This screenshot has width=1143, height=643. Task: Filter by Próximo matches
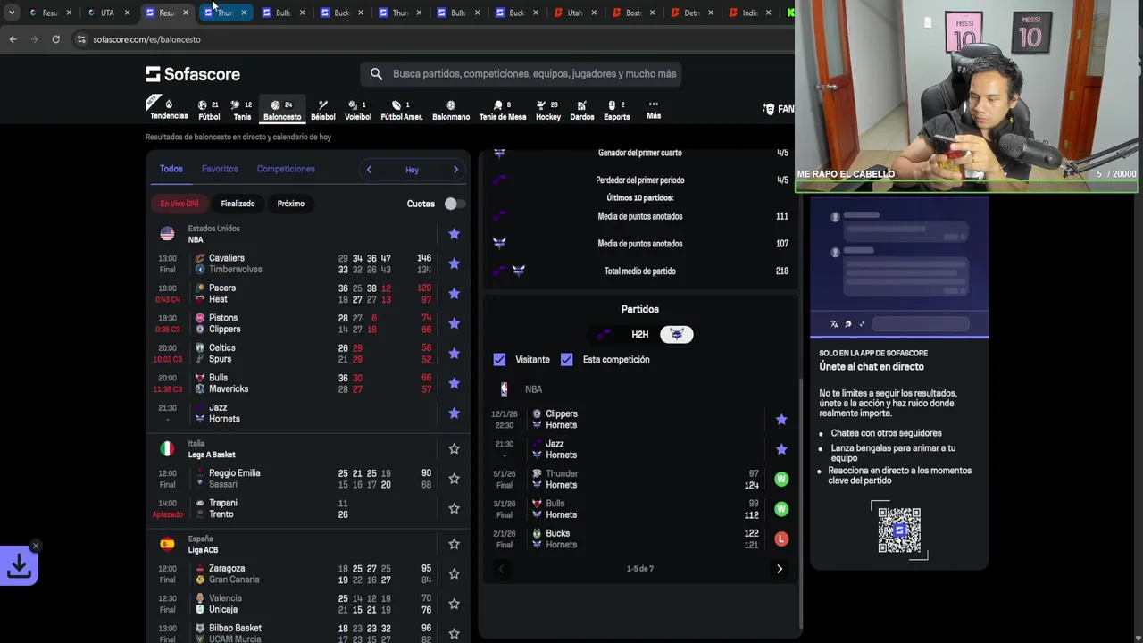pos(290,204)
